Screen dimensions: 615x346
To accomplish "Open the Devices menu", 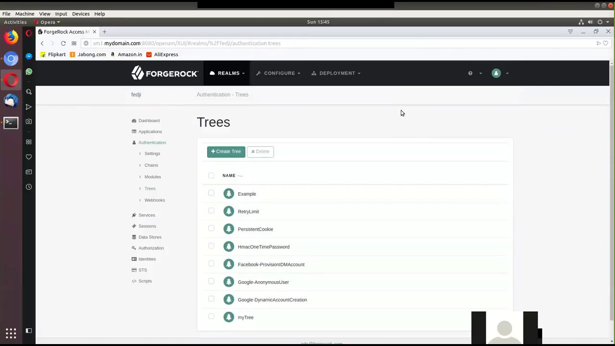I will coord(81,14).
